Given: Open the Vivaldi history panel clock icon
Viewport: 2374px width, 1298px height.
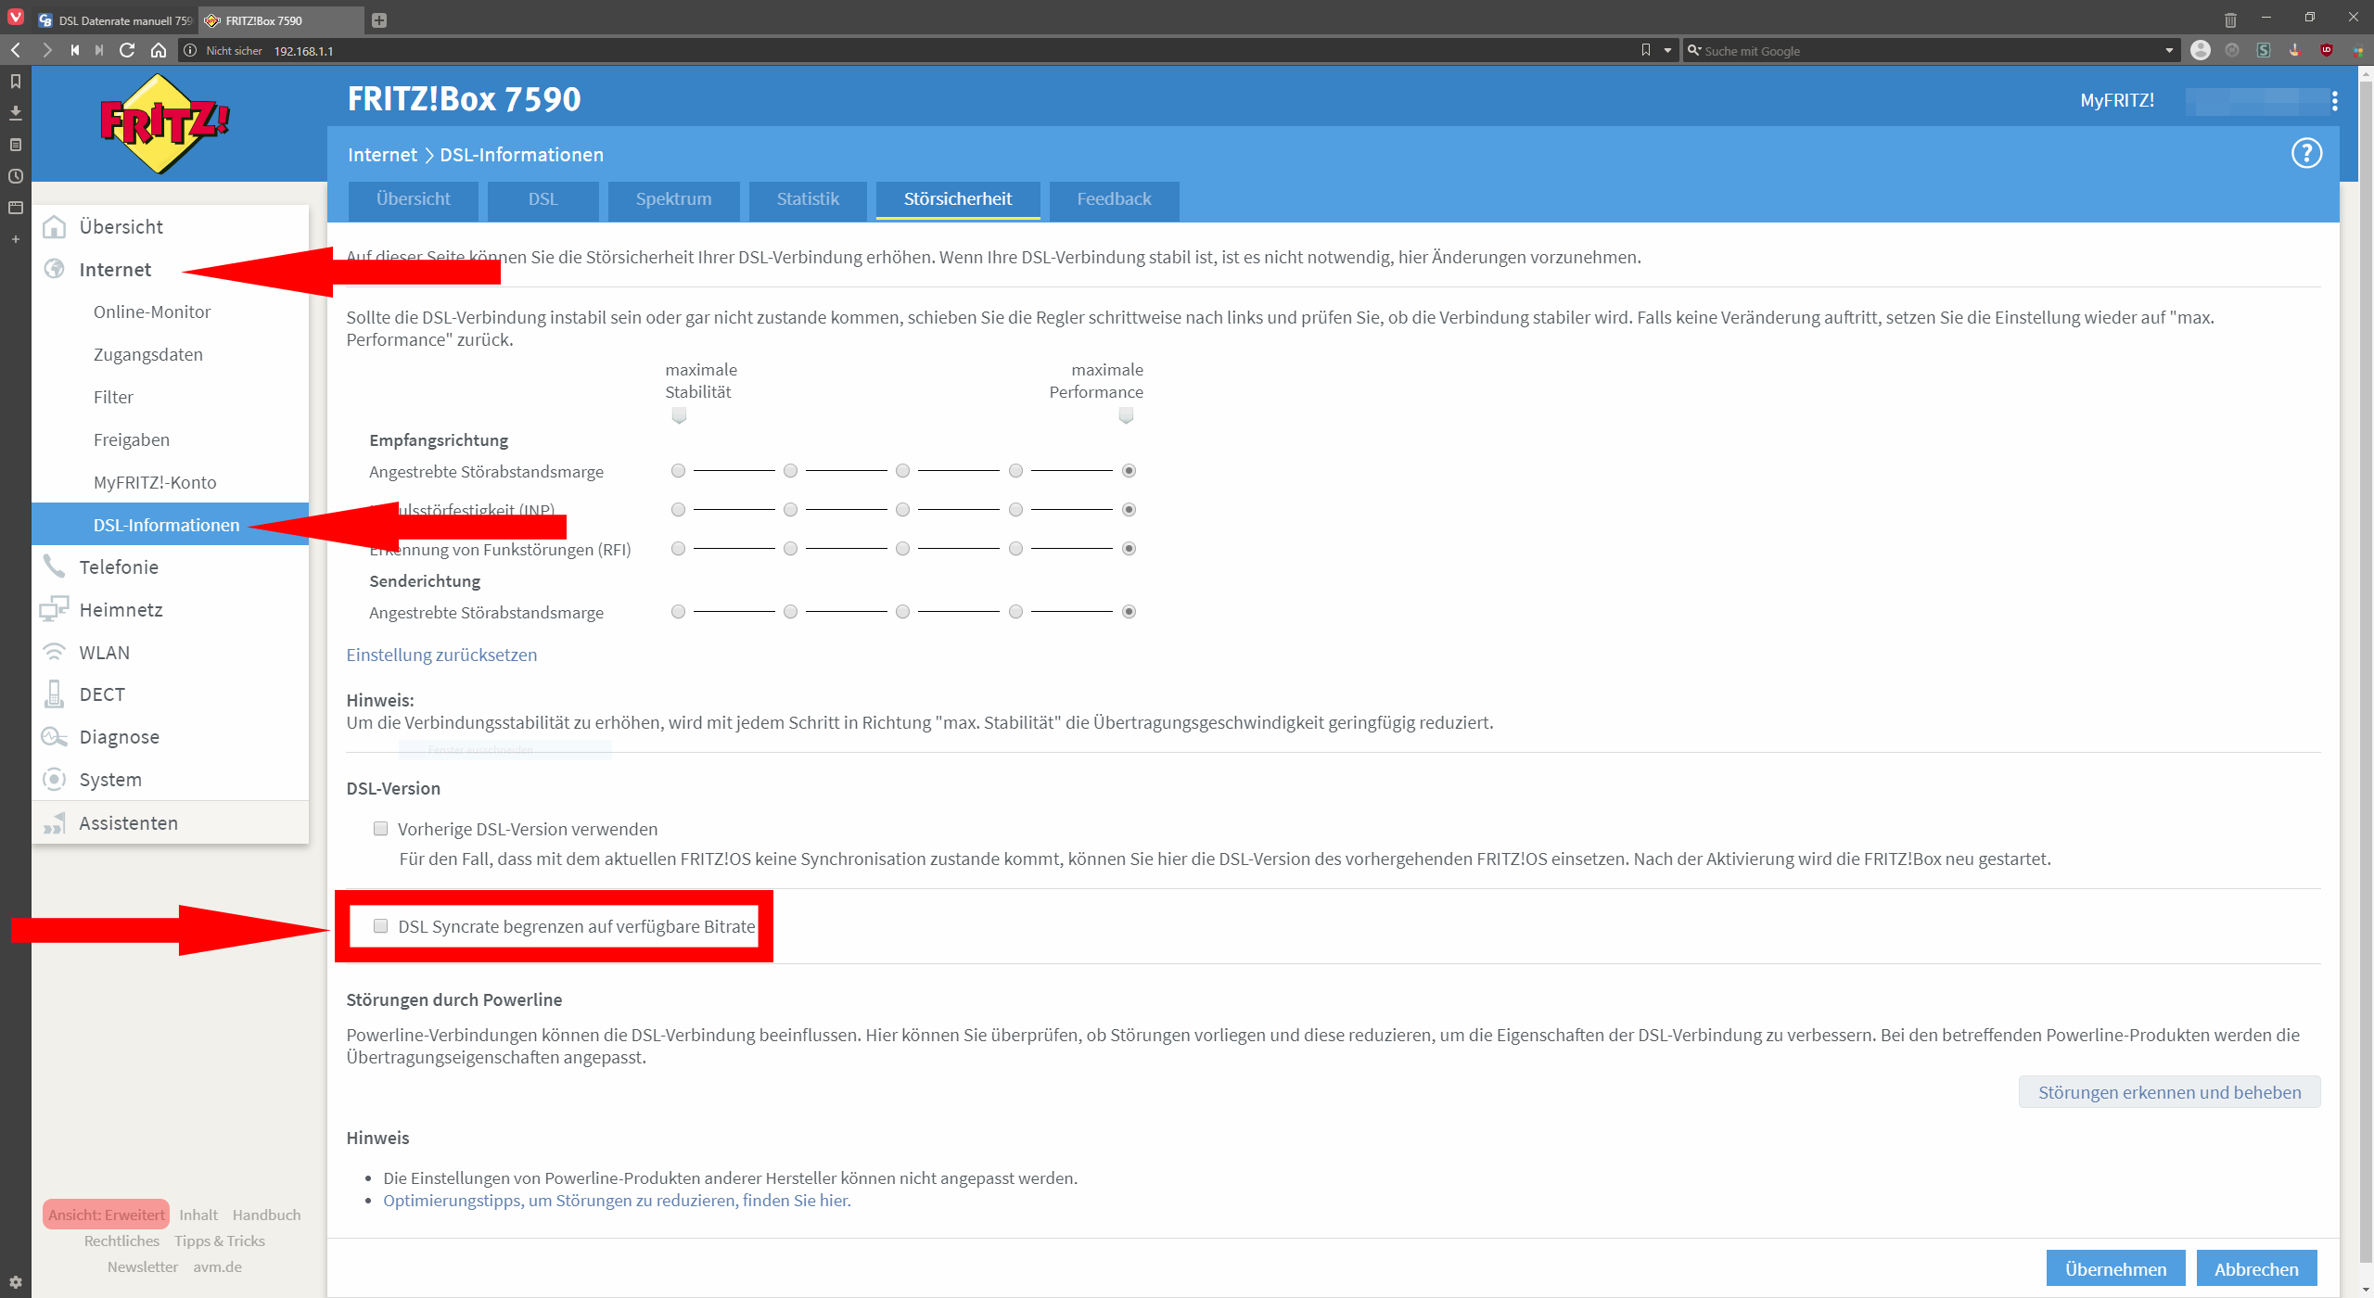Looking at the screenshot, I should point(15,176).
